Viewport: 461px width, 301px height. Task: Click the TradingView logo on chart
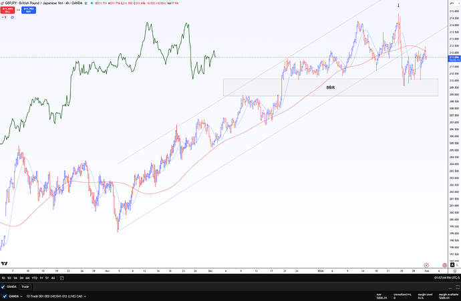point(4,264)
